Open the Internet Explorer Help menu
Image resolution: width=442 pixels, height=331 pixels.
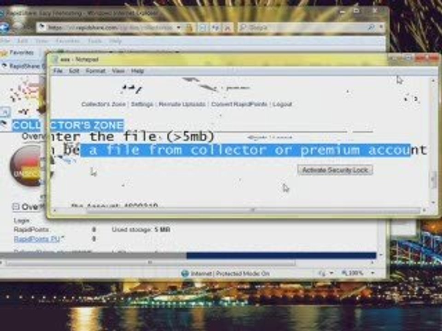click(x=115, y=41)
